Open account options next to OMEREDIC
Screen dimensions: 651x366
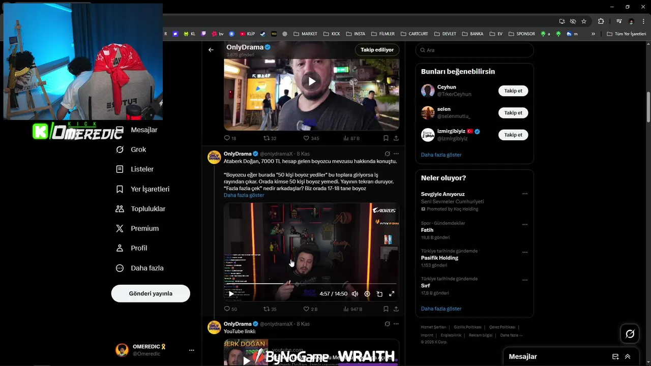coord(192,350)
